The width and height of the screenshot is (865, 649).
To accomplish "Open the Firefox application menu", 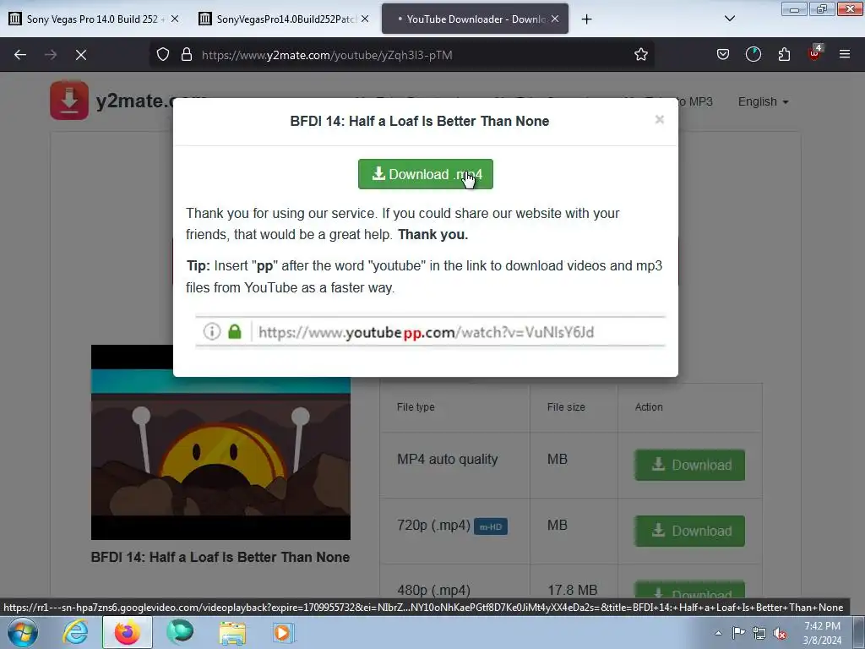I will pos(845,55).
